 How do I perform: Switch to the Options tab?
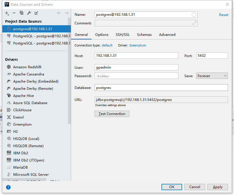click(102, 35)
